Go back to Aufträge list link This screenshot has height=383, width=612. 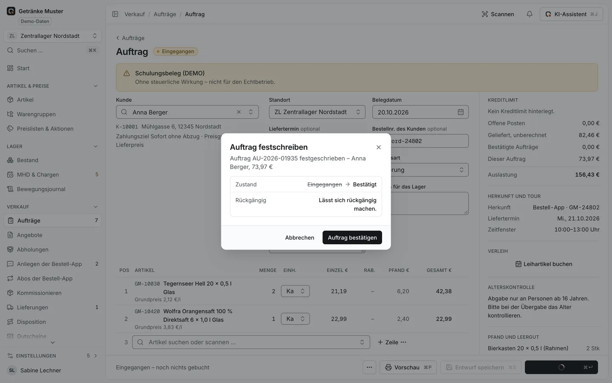[130, 38]
